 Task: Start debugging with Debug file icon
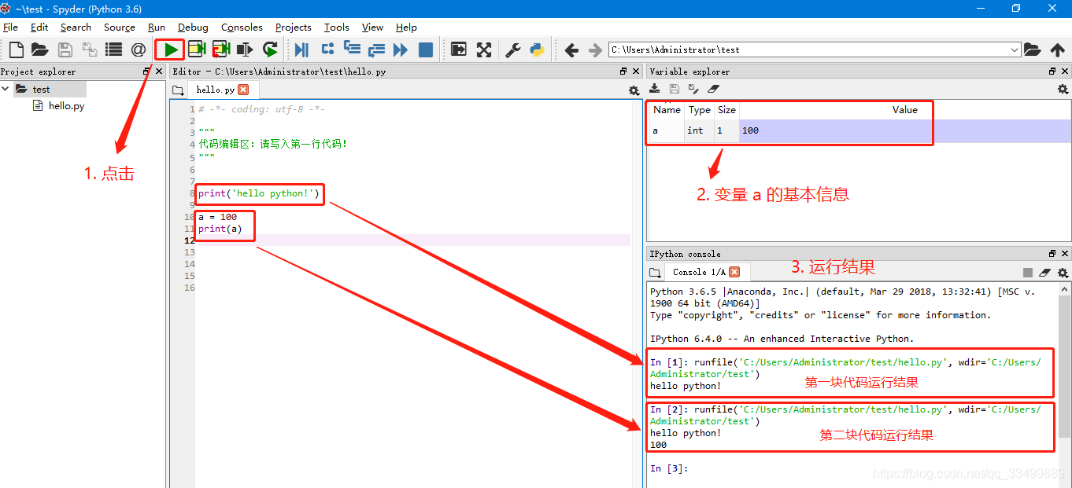(301, 50)
